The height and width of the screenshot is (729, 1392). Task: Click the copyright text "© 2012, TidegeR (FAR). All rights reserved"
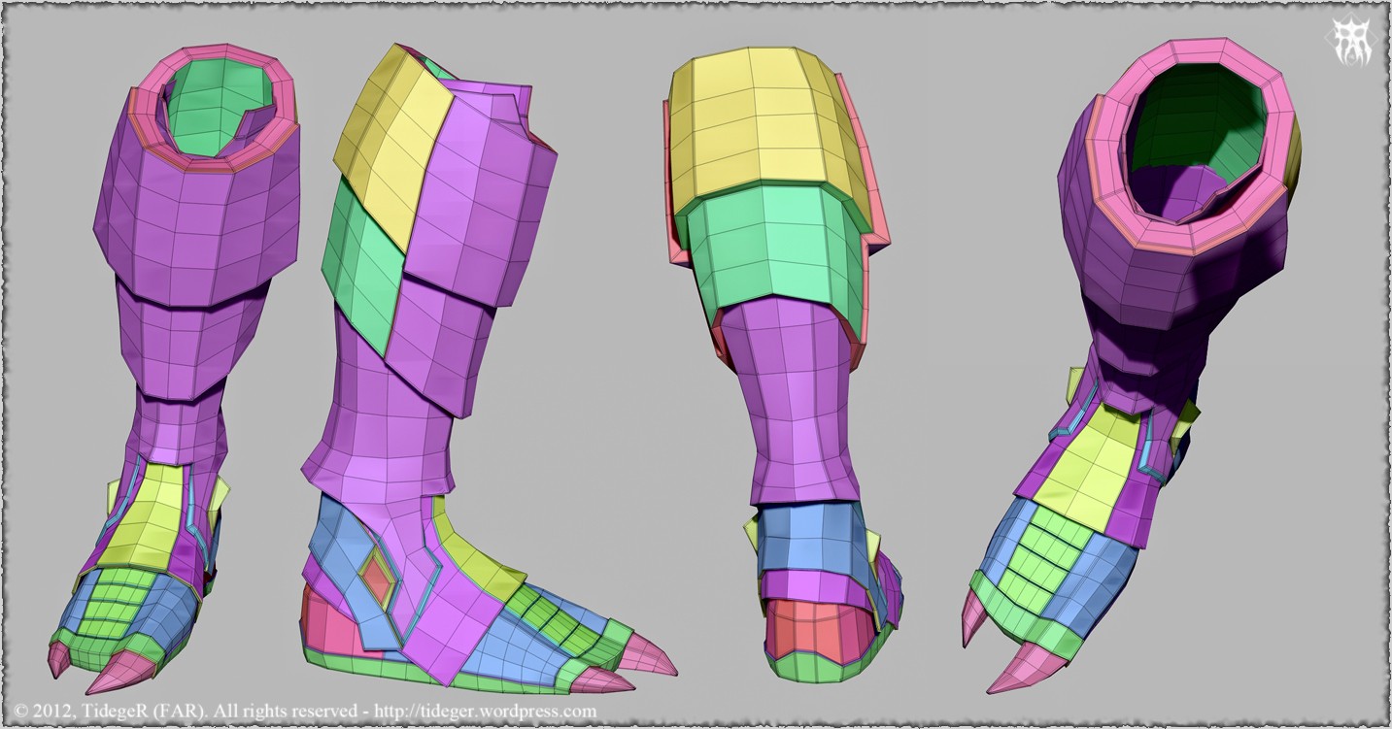pos(187,711)
